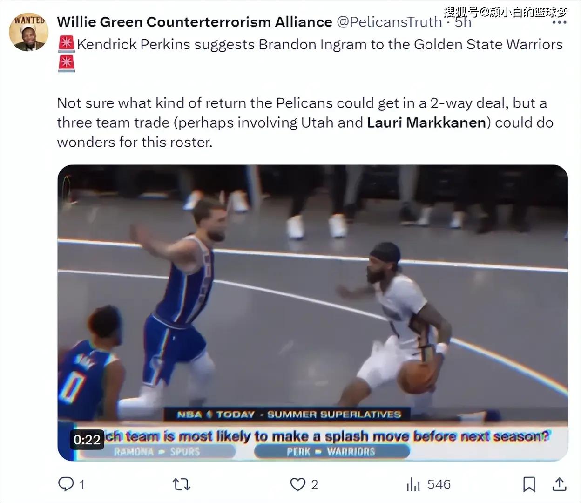This screenshot has height=503, width=581.
Task: Open the reply comment icon
Action: click(66, 484)
